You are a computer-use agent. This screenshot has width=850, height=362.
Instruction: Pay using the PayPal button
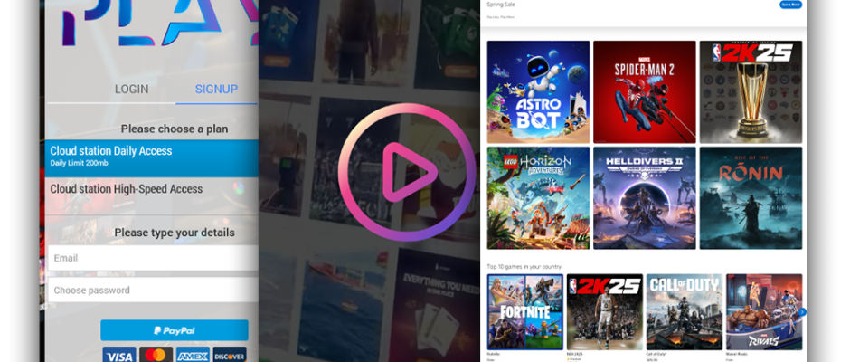click(x=174, y=330)
